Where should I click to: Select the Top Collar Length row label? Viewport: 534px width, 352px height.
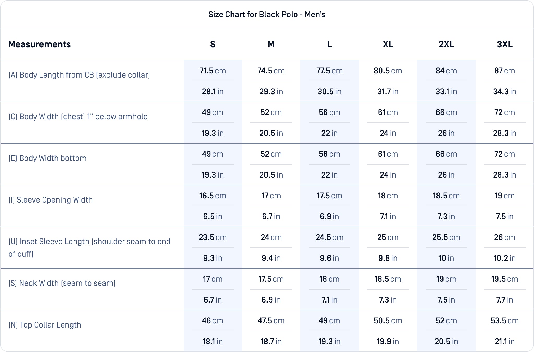(x=45, y=325)
